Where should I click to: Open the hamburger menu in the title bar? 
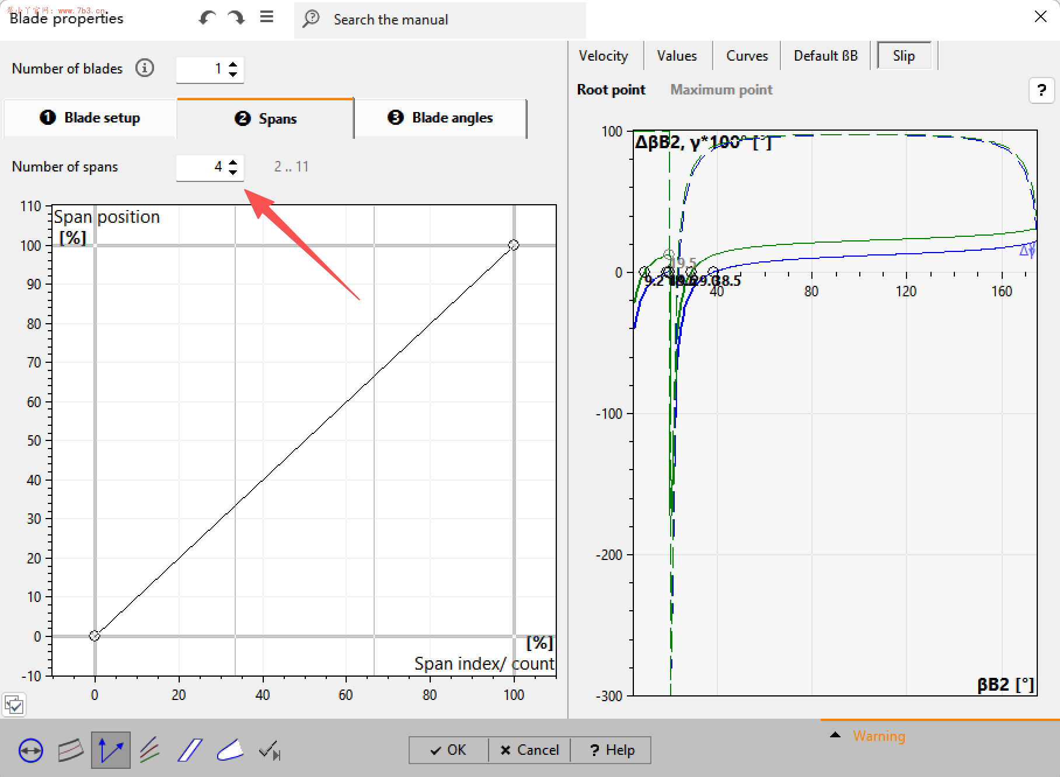267,17
